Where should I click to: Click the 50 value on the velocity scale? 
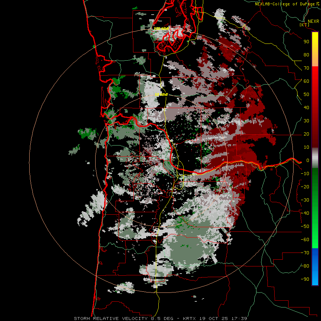coord(306,95)
